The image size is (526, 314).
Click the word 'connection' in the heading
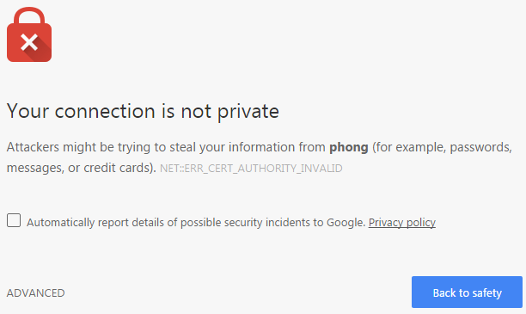coord(105,111)
